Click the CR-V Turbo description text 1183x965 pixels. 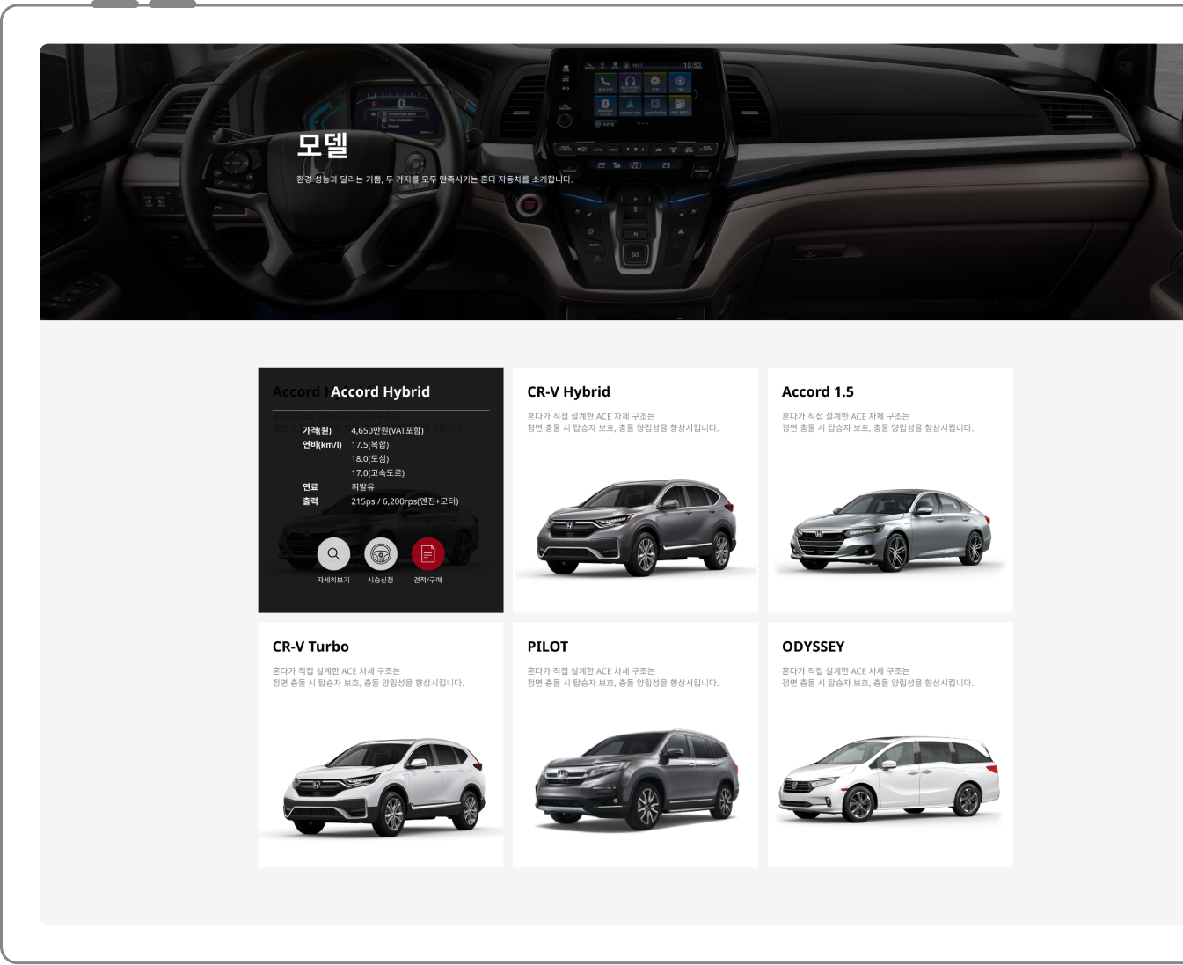(369, 676)
